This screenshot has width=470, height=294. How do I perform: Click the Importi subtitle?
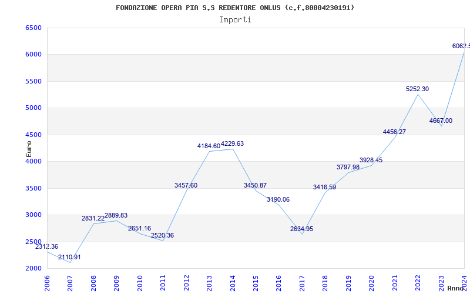point(235,20)
